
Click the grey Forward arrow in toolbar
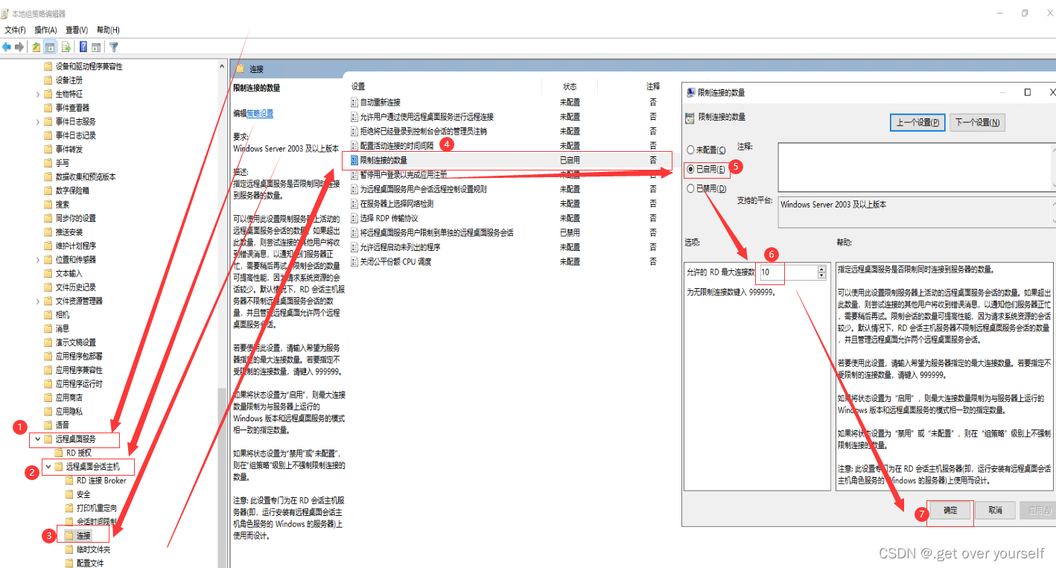(x=19, y=47)
